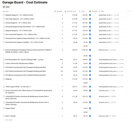The height and width of the screenshot is (123, 133).
Task: Open page icon for M10 90mm Countersunk Bolt
Action: click(4, 75)
